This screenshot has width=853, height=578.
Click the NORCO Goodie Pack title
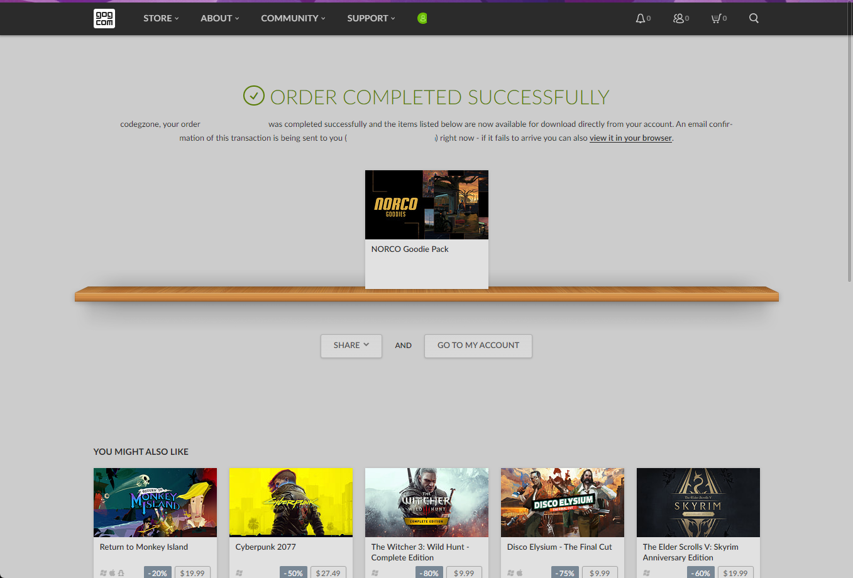pos(410,249)
